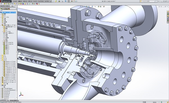Open the help question mark icon
Image resolution: width=169 pixels, height=103 pixels.
[x=159, y=1]
